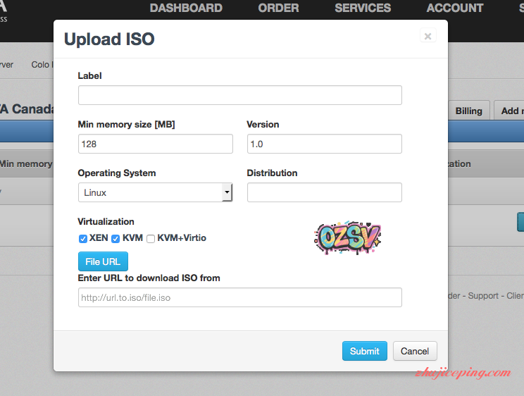Image resolution: width=524 pixels, height=396 pixels.
Task: Click the Distribution input field
Action: coord(324,192)
